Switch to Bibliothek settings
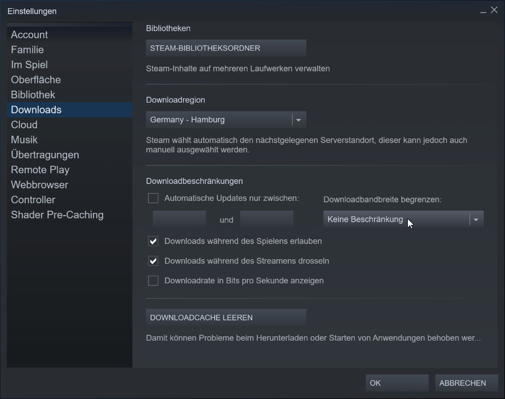The image size is (505, 399). tap(69, 94)
